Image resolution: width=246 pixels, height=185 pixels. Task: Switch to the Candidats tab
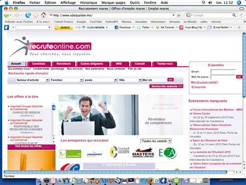click(39, 64)
